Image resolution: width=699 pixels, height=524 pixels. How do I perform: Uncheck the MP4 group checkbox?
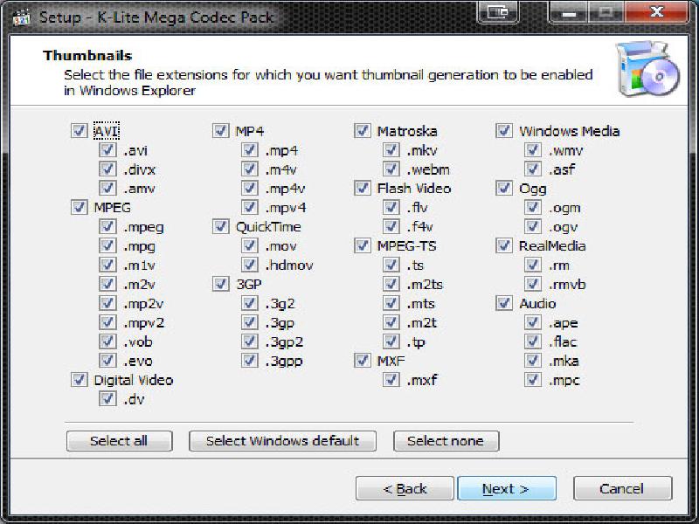click(x=221, y=130)
